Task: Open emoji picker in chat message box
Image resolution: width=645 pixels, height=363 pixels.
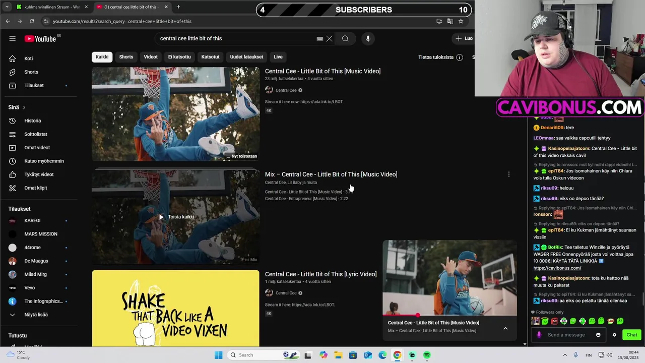Action: pos(598,335)
